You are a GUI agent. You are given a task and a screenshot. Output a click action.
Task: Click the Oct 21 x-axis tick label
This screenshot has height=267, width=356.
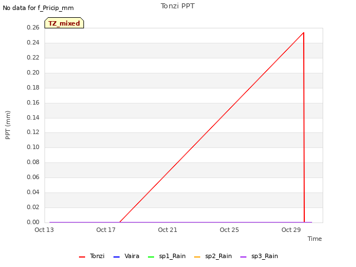pyautogui.click(x=167, y=230)
